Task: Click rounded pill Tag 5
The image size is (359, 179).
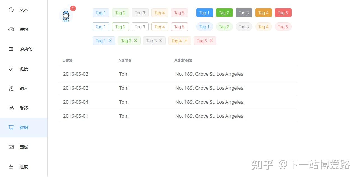Action: point(283,27)
